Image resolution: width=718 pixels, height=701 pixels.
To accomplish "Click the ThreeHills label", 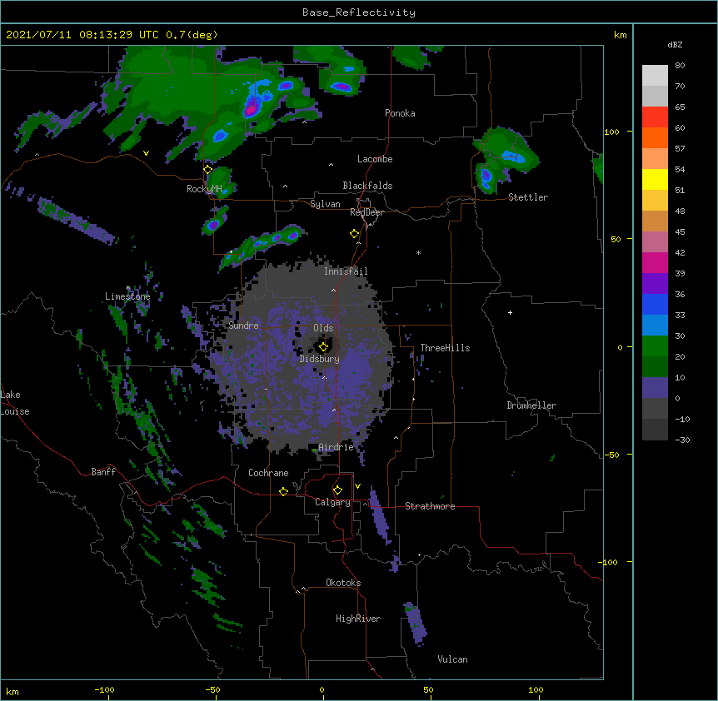I will [445, 348].
